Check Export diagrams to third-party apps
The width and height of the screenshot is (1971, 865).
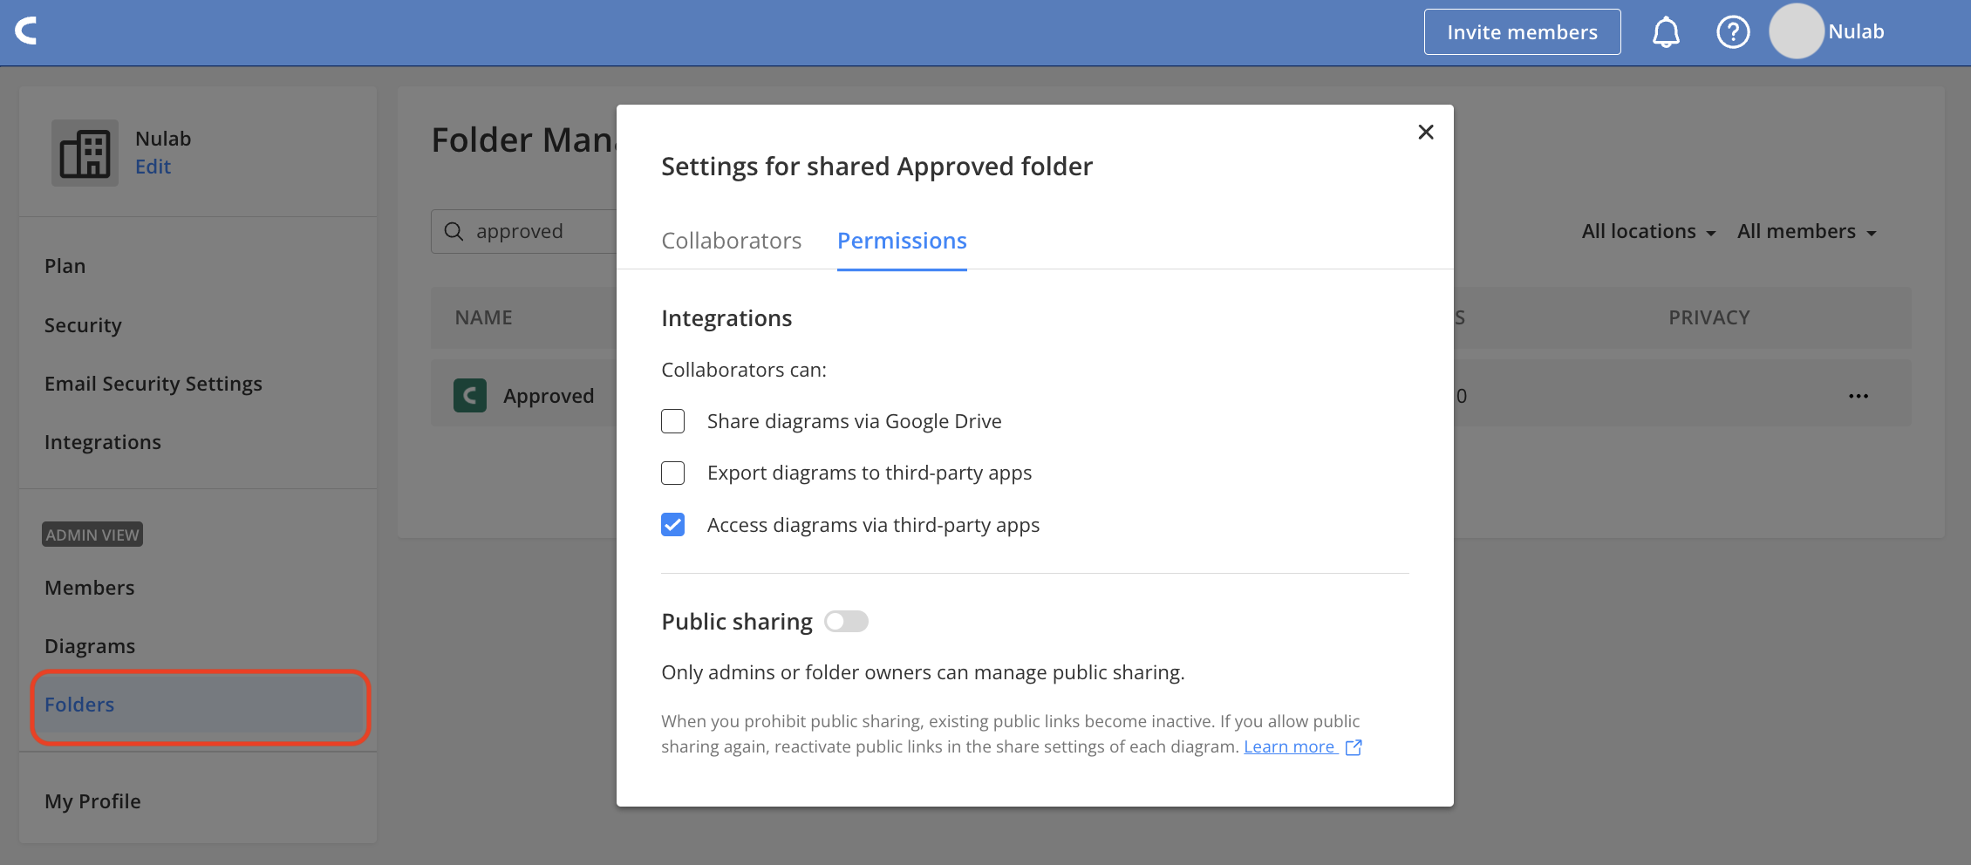point(672,473)
